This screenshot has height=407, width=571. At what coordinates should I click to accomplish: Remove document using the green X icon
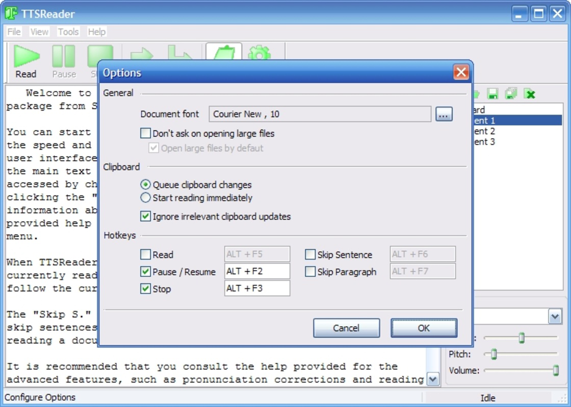(529, 94)
